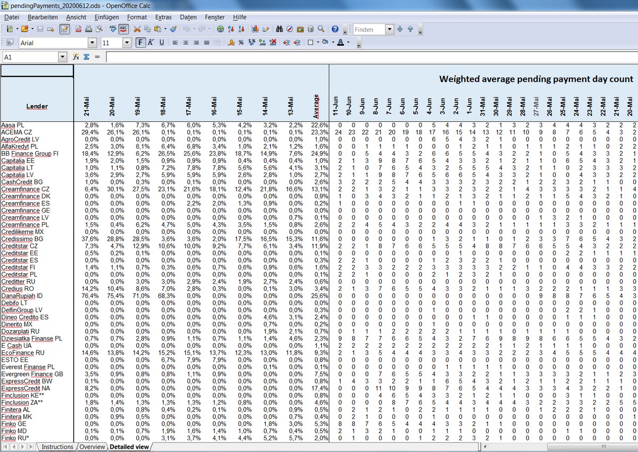Switch to the Instructions sheet tab
The width and height of the screenshot is (638, 452).
[x=57, y=447]
